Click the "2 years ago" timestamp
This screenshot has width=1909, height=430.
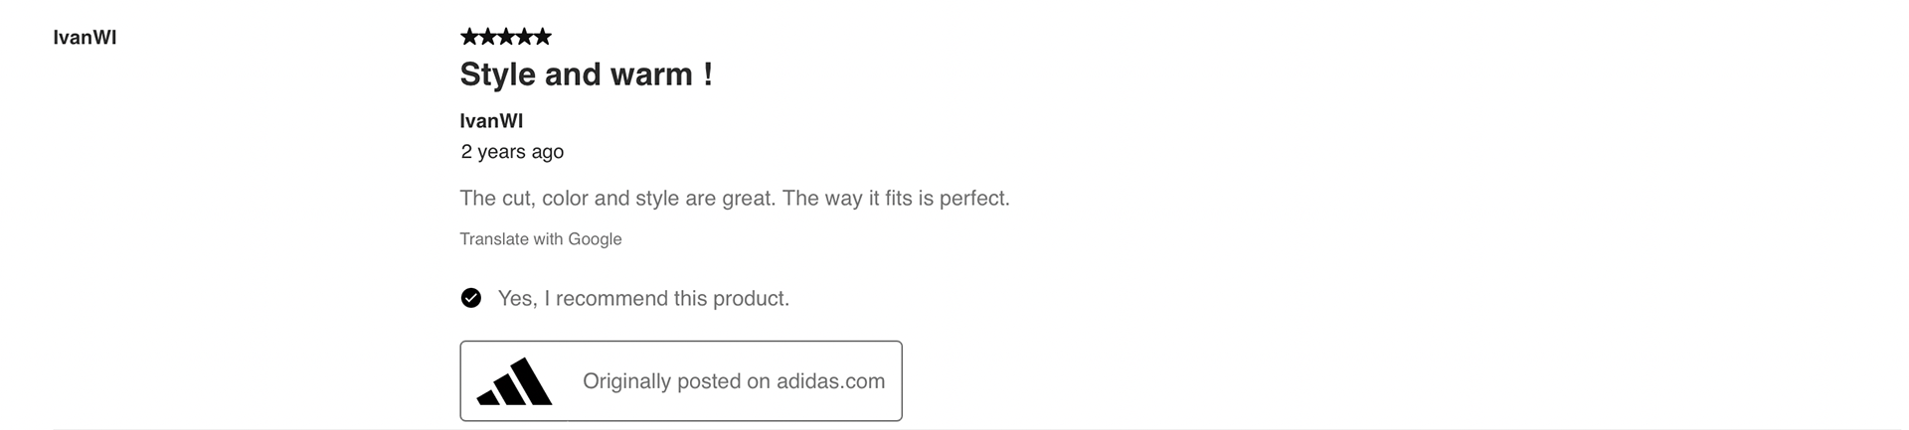(x=512, y=152)
